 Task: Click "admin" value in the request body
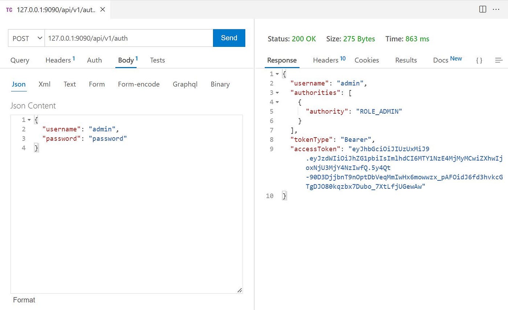(102, 129)
